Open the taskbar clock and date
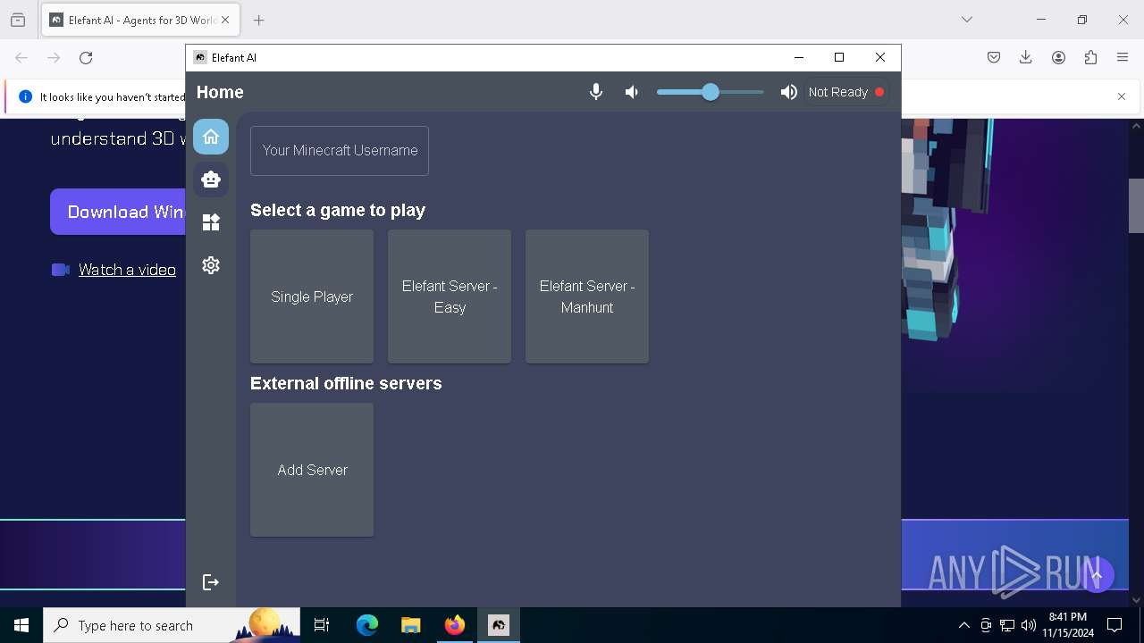1144x643 pixels. [1068, 625]
